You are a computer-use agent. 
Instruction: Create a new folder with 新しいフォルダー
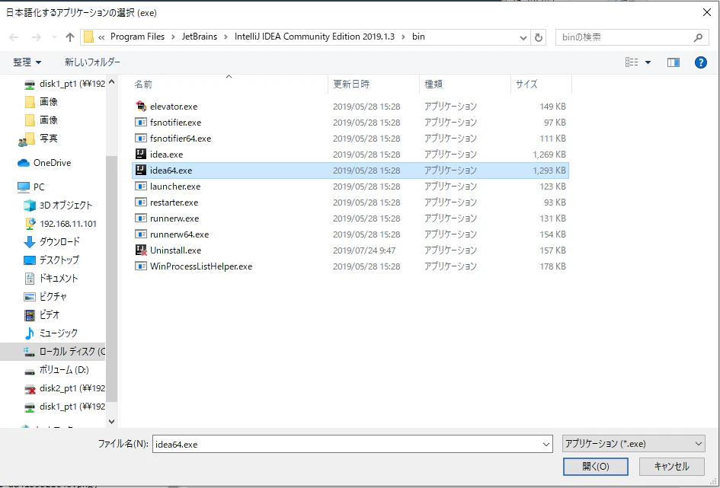click(x=92, y=62)
